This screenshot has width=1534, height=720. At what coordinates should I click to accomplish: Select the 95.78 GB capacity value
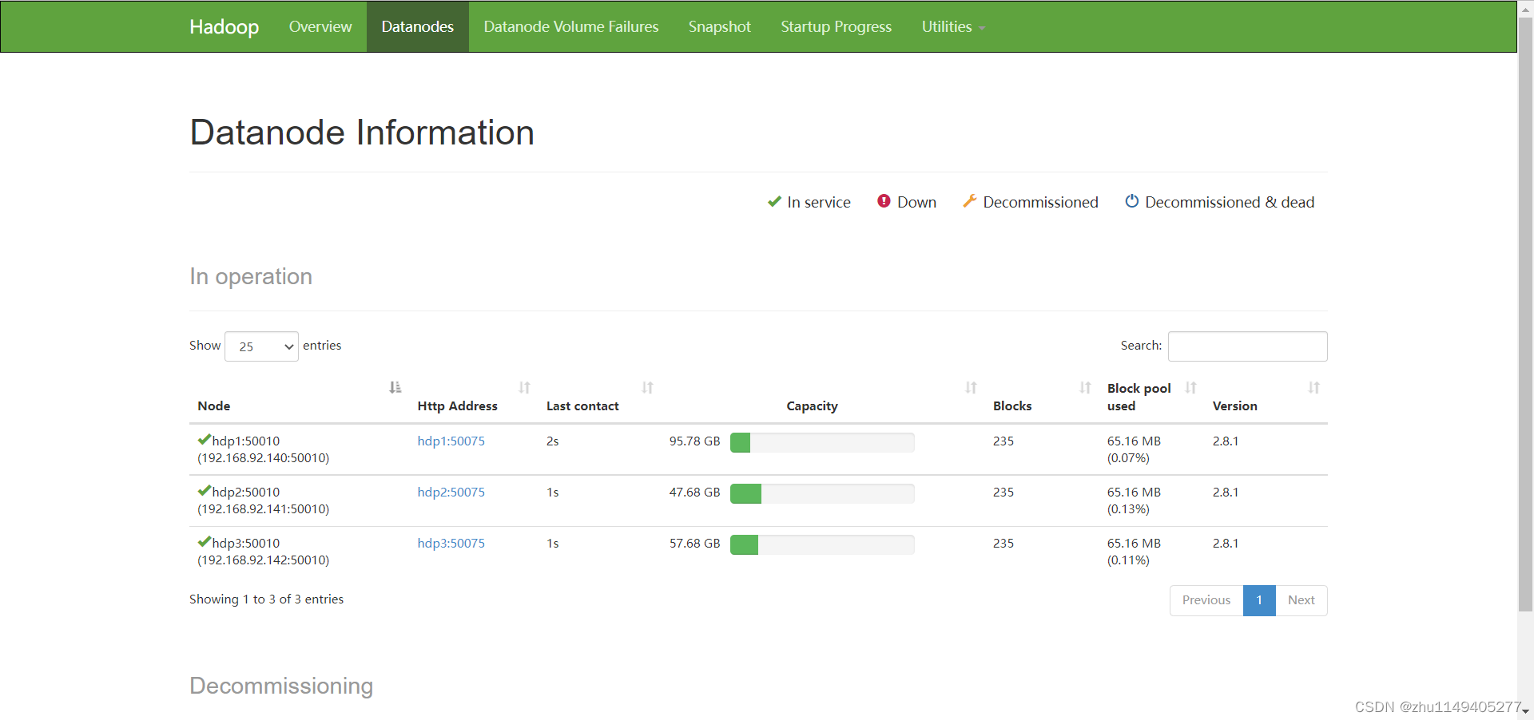coord(694,441)
